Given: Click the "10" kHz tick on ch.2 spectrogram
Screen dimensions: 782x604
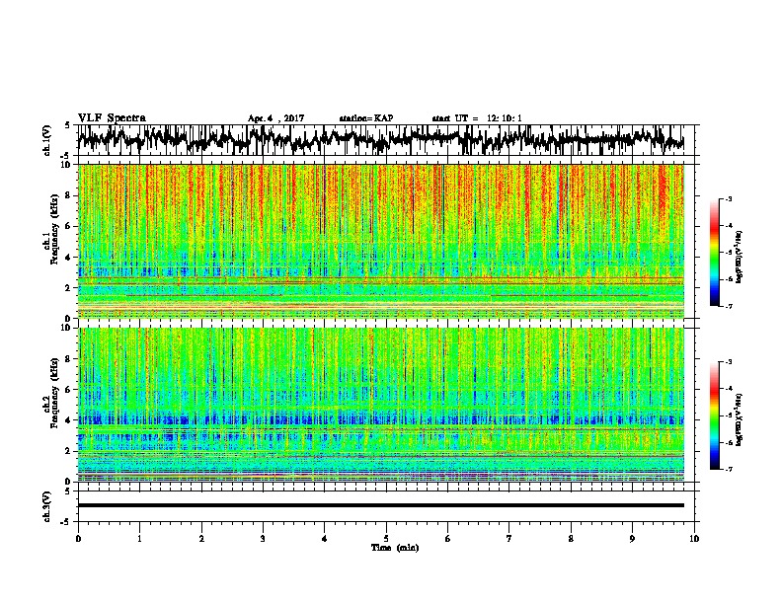Looking at the screenshot, I should tap(68, 328).
